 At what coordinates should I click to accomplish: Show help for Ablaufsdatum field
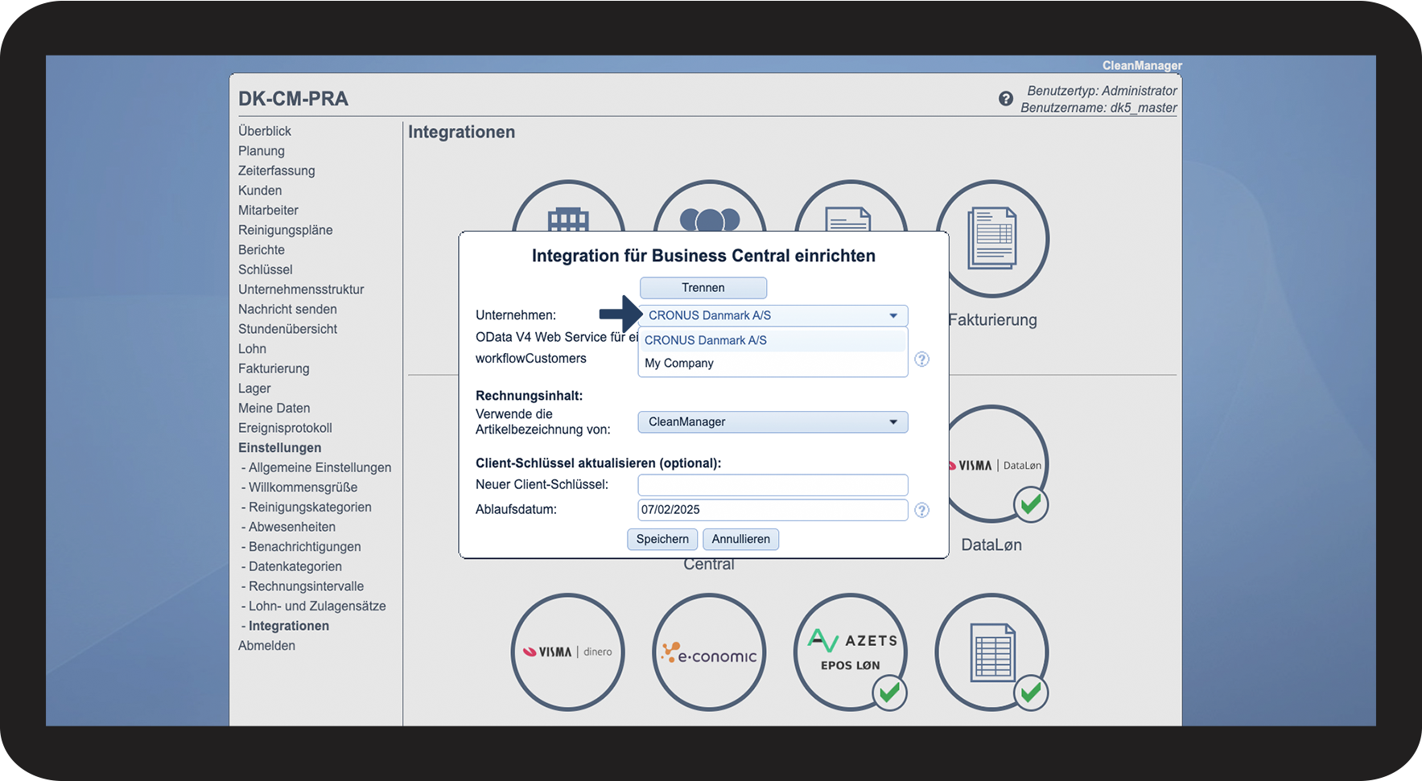click(x=922, y=510)
